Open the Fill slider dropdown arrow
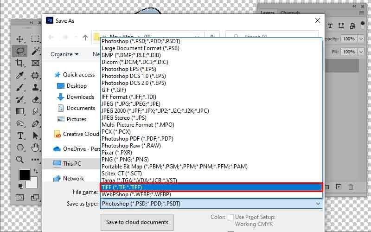 coord(361,52)
